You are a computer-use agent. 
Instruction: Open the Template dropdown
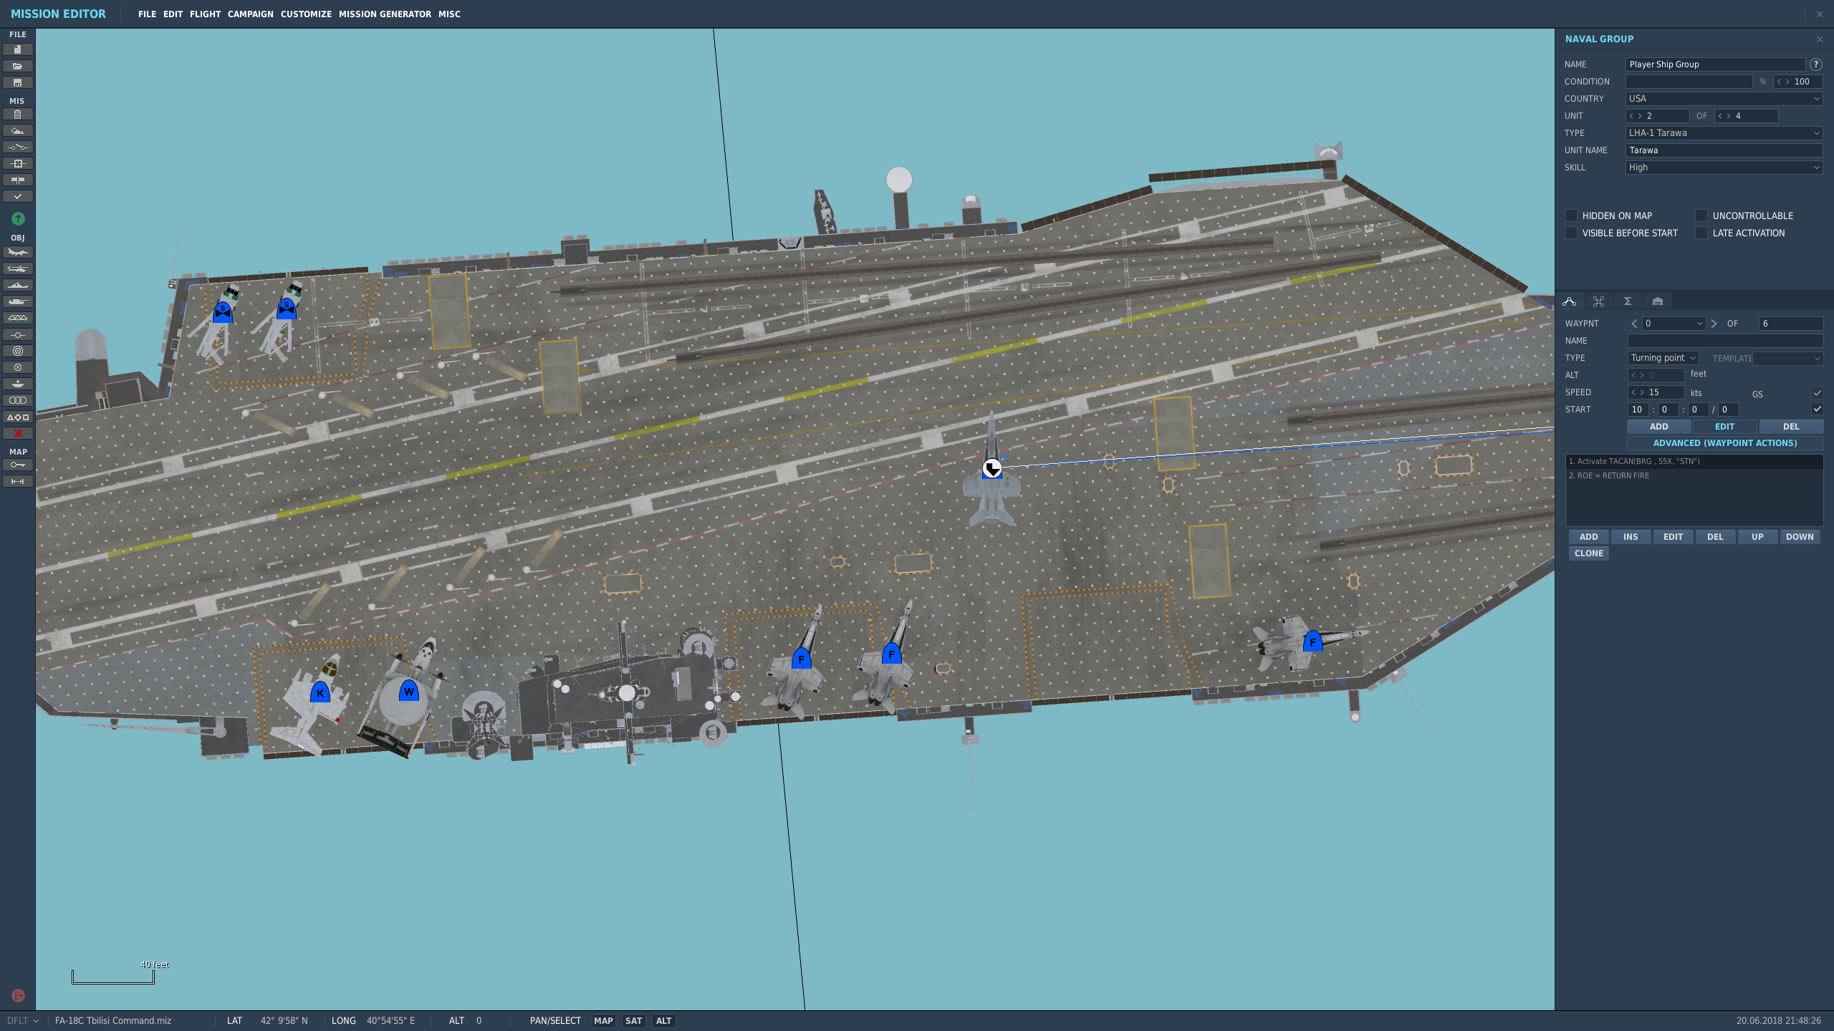(x=1787, y=358)
